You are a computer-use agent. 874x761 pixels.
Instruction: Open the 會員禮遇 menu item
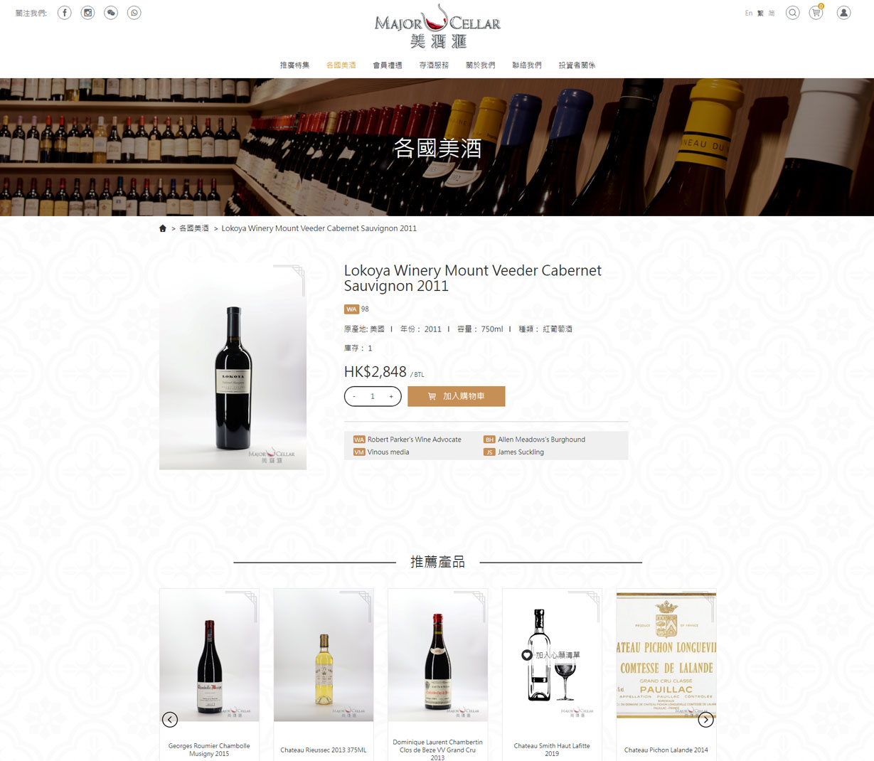tap(388, 65)
